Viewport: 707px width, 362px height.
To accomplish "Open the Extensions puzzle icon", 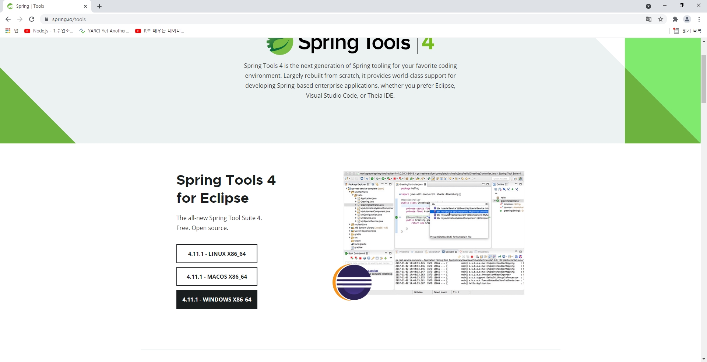I will (x=675, y=19).
